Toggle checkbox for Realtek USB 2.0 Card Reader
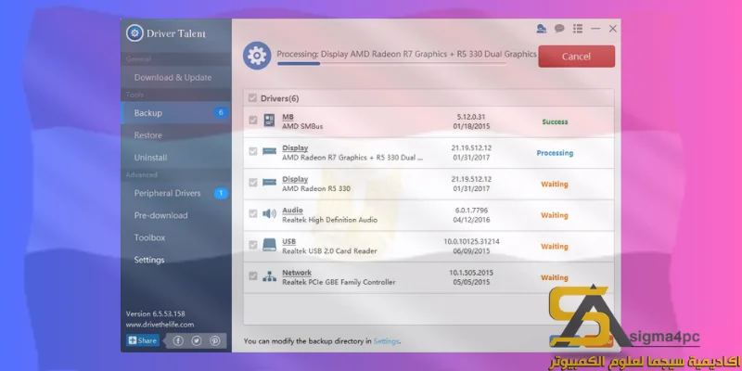This screenshot has height=371, width=742. click(253, 245)
